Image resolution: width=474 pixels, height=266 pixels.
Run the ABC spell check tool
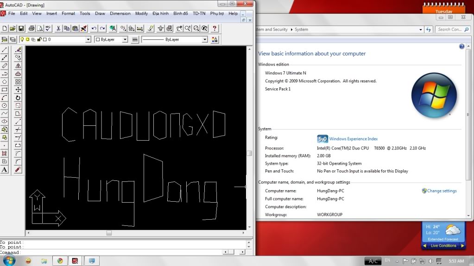(x=48, y=28)
